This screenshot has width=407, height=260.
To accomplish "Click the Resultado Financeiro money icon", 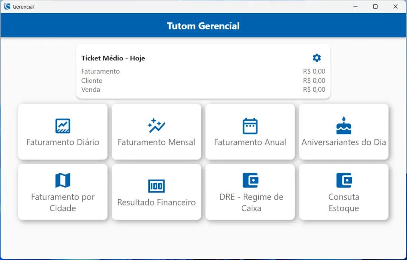I will [x=156, y=186].
